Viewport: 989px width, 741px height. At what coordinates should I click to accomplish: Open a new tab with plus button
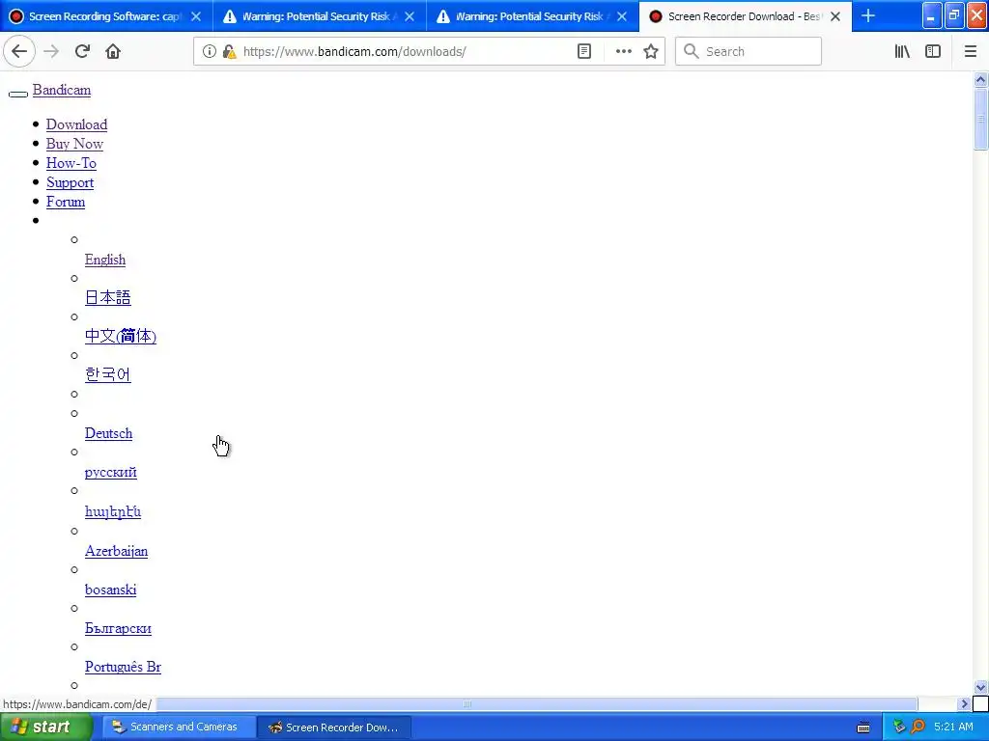[868, 15]
